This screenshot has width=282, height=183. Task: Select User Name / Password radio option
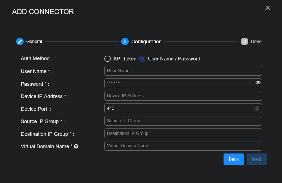point(142,59)
